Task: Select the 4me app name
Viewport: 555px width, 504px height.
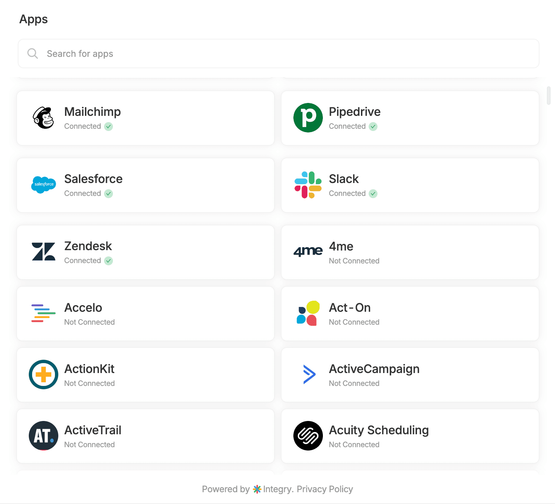Action: [341, 246]
